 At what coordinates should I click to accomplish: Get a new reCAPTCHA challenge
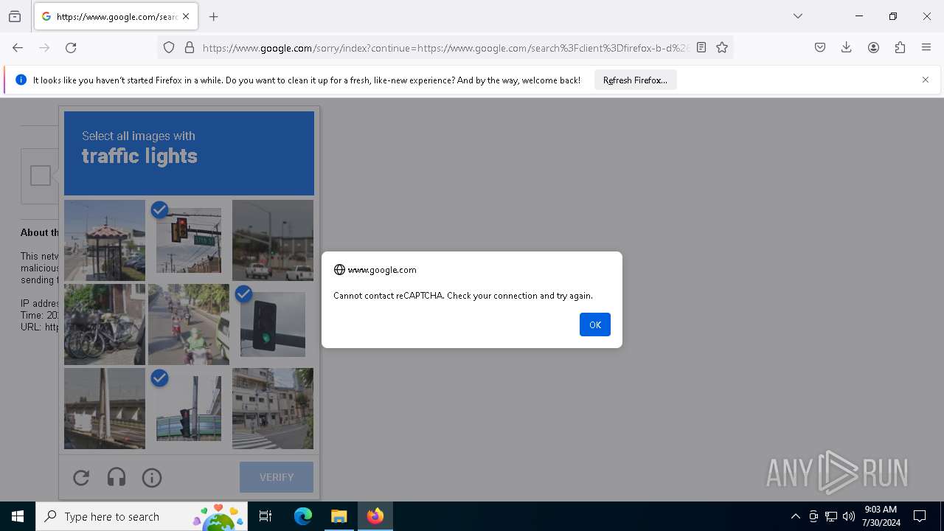(x=81, y=478)
